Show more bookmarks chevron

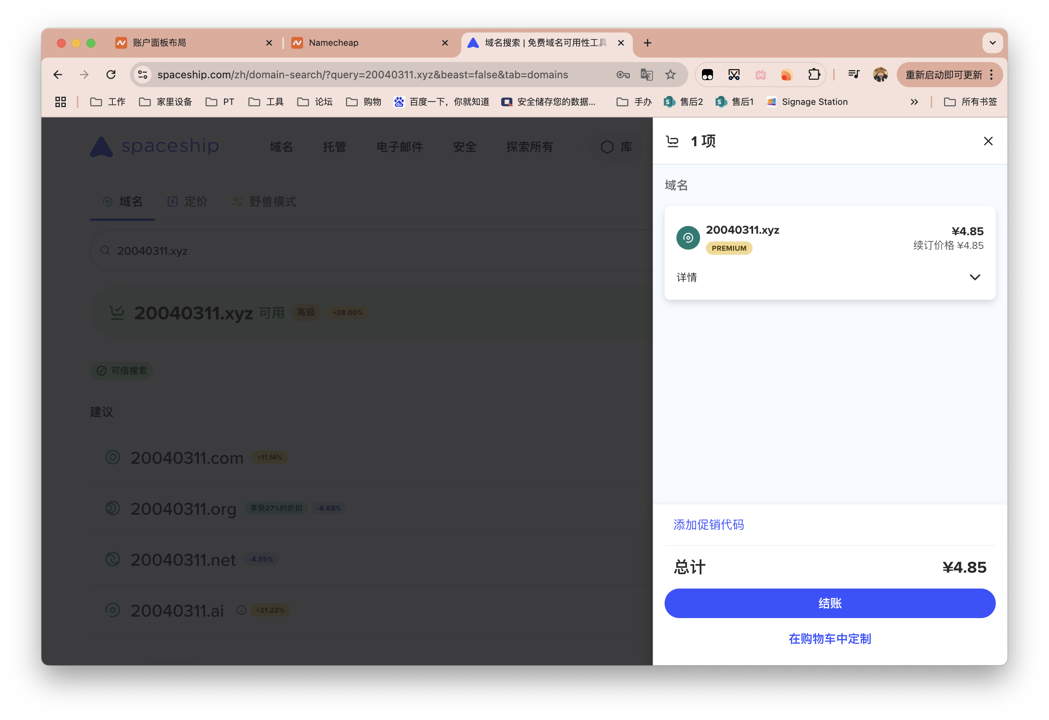coord(914,102)
